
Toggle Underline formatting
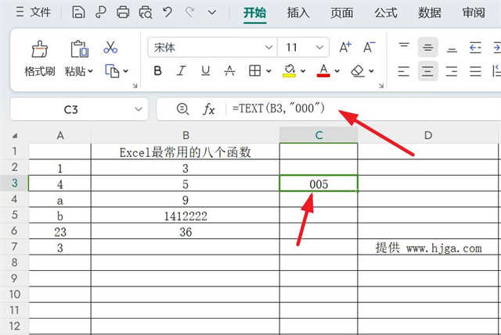[x=205, y=71]
